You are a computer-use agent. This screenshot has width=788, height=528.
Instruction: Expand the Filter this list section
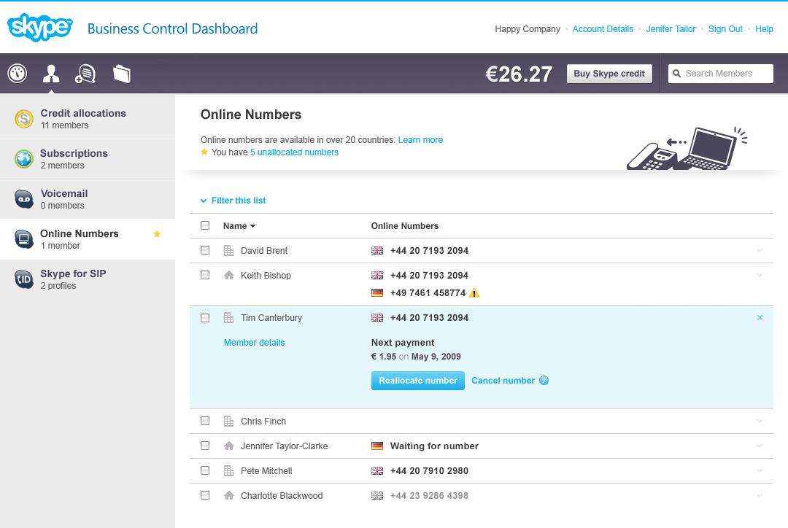[238, 201]
